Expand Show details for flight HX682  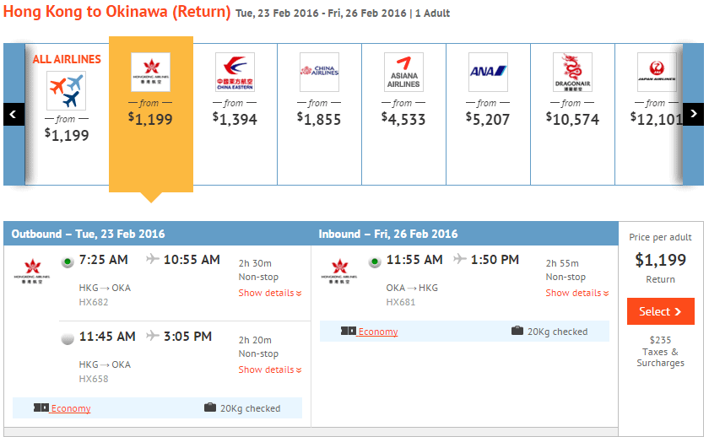click(269, 293)
